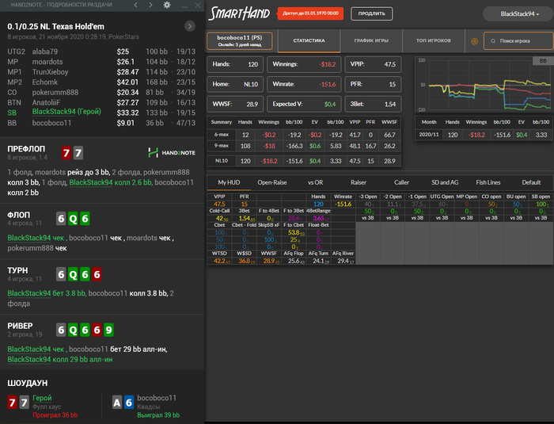554x424 pixels.
Task: Click the SmartHand logo
Action: coord(240,13)
